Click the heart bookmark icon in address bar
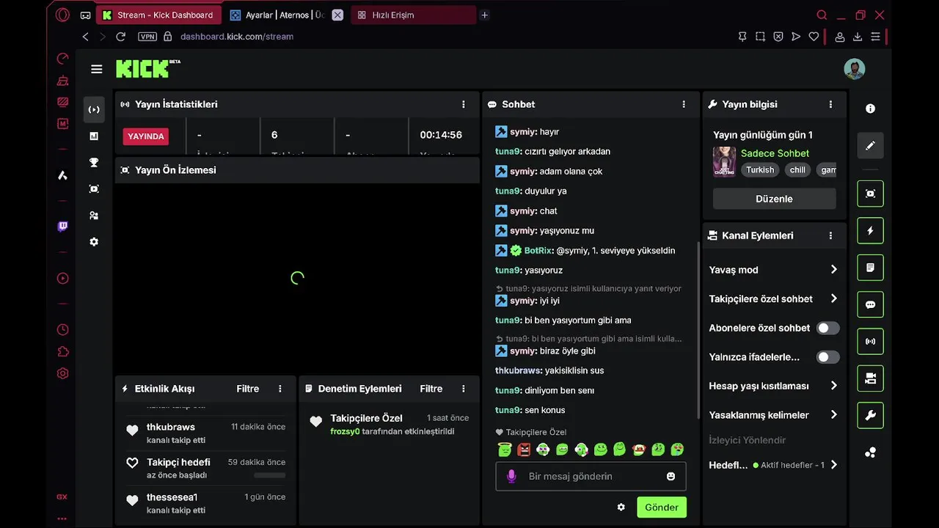The width and height of the screenshot is (939, 528). tap(814, 37)
